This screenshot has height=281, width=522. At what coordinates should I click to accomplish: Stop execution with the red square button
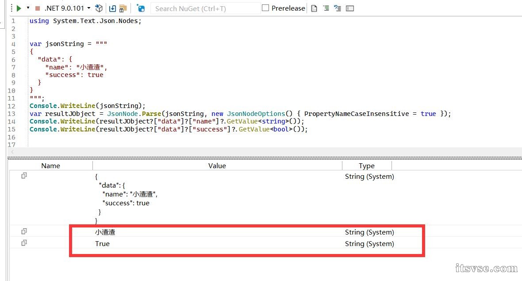pyautogui.click(x=38, y=8)
